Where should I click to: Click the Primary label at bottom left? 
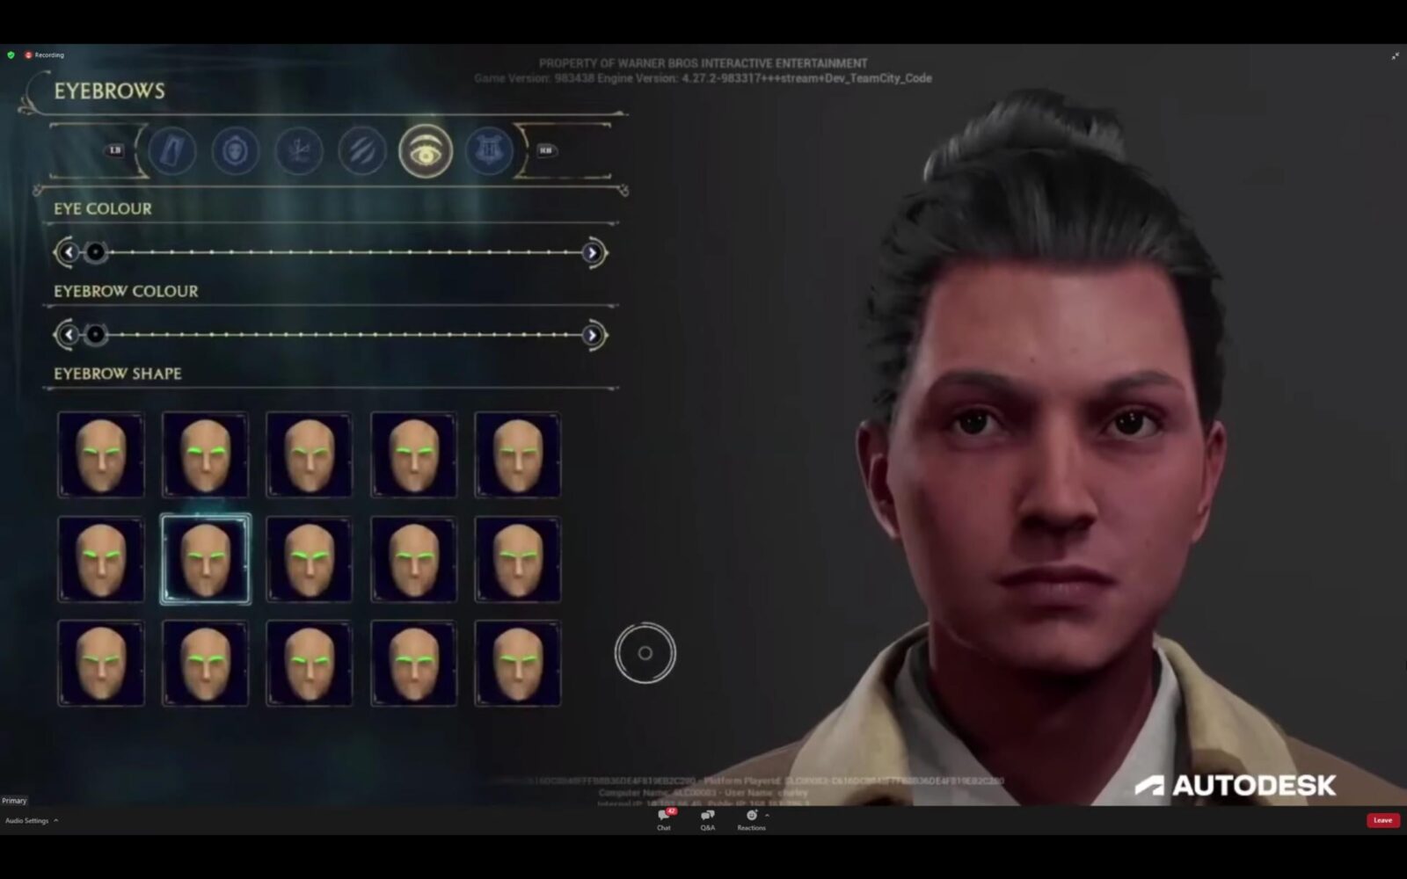14,800
